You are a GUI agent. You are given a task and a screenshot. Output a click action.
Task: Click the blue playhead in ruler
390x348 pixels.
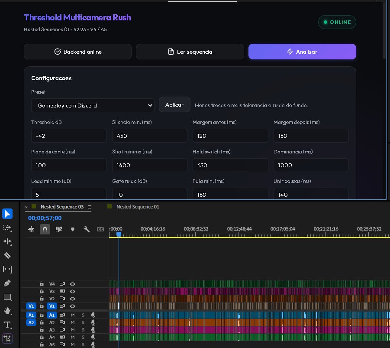point(119,234)
